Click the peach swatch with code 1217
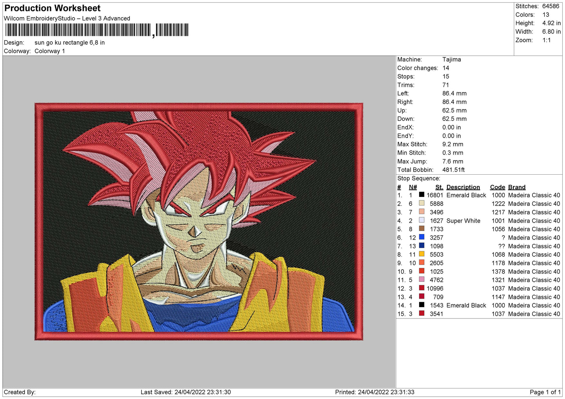 (422, 211)
